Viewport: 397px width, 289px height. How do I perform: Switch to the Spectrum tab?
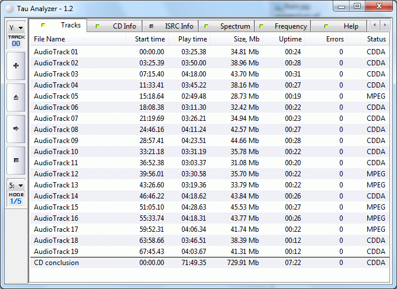pyautogui.click(x=226, y=26)
